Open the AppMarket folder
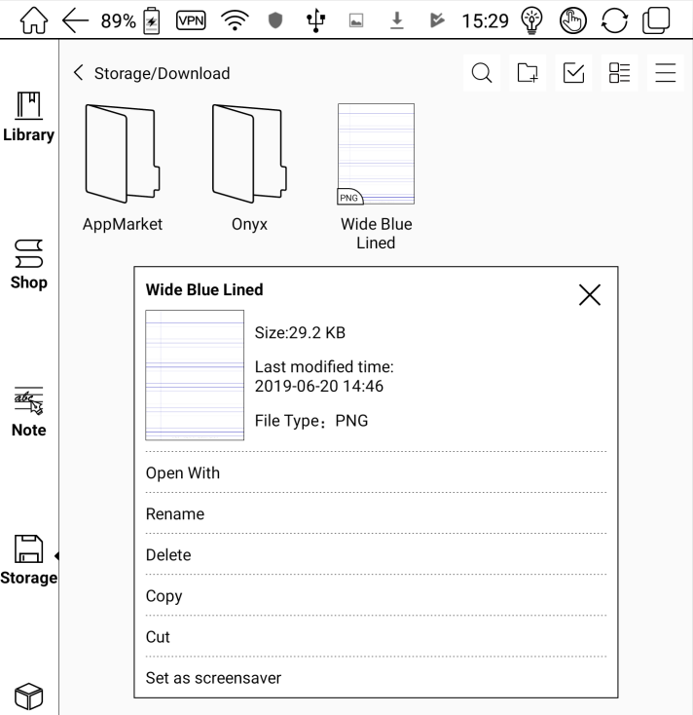Viewport: 693px width, 715px height. (123, 169)
